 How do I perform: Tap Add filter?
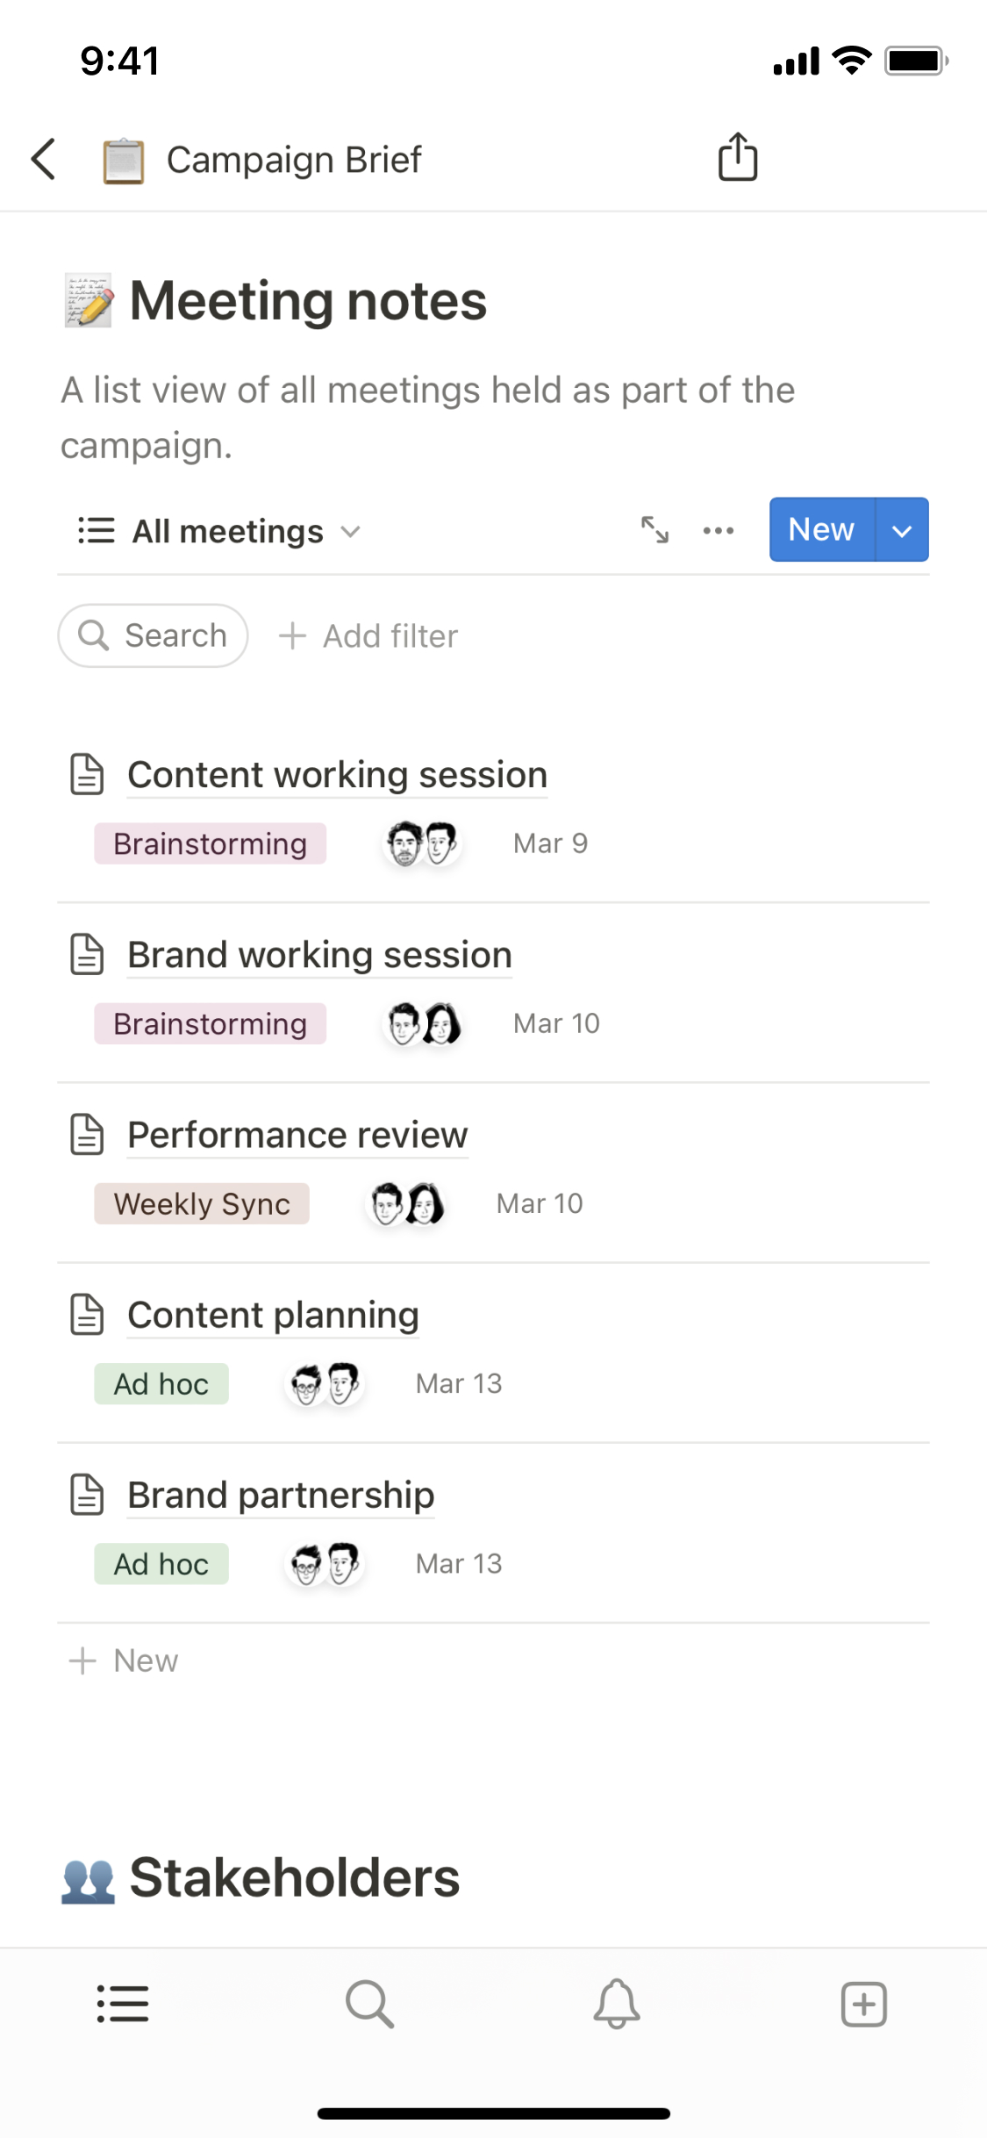[368, 636]
